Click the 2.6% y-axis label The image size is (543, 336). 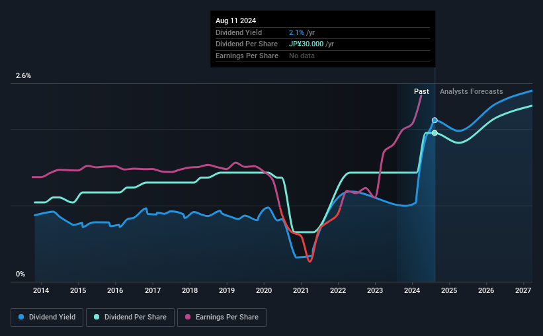pos(24,76)
